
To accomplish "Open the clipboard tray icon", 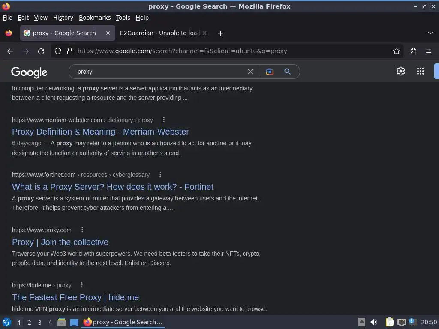I will click(390, 322).
